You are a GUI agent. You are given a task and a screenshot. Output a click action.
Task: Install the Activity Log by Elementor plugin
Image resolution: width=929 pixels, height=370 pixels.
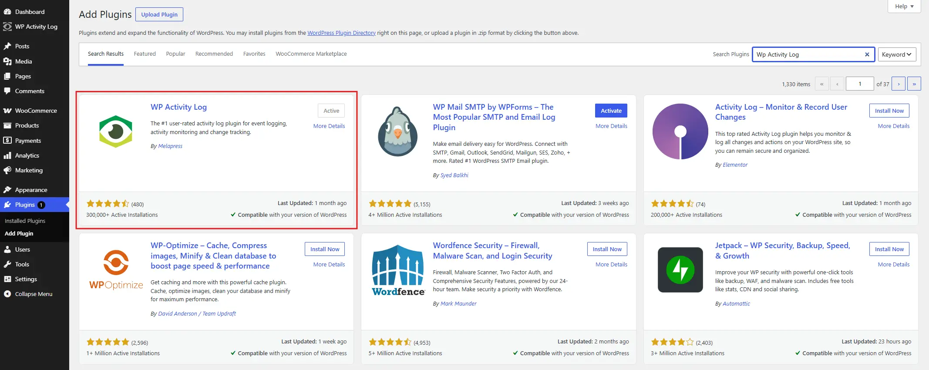tap(889, 111)
